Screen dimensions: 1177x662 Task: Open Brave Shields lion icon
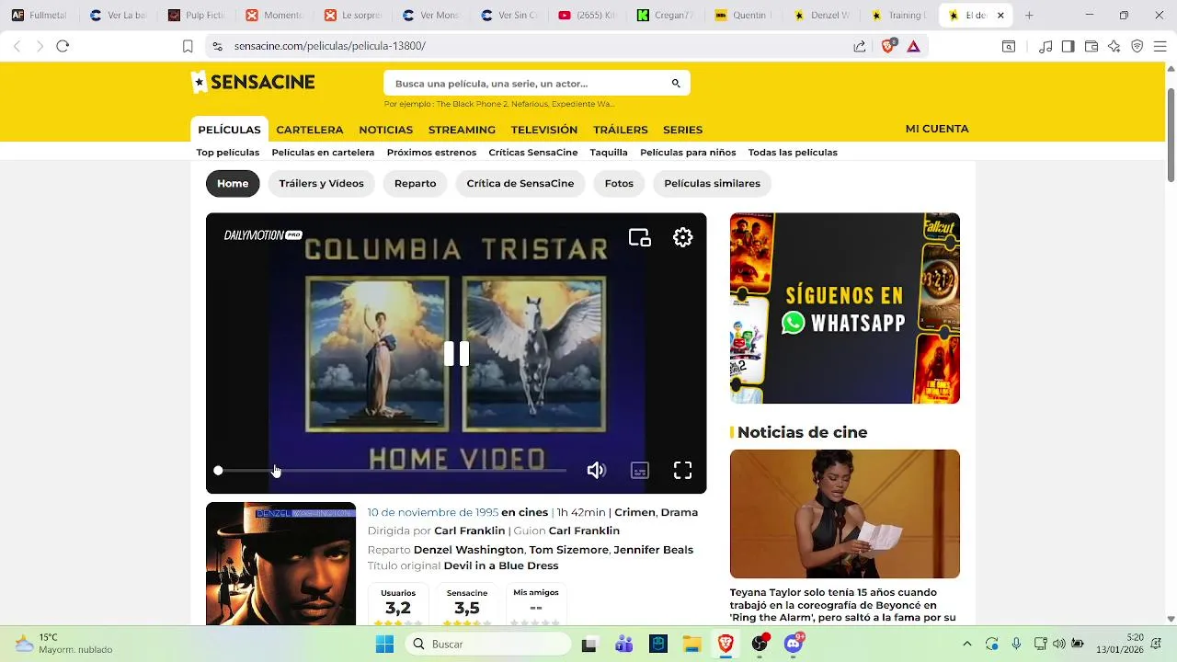point(887,46)
